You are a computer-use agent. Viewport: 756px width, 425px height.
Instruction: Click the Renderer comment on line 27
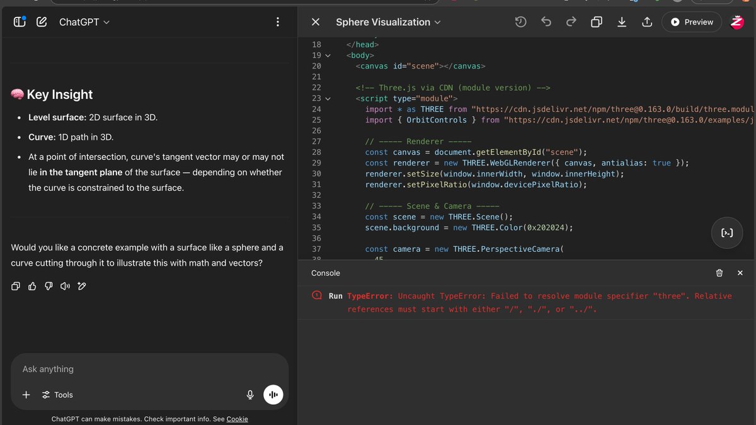pos(418,142)
